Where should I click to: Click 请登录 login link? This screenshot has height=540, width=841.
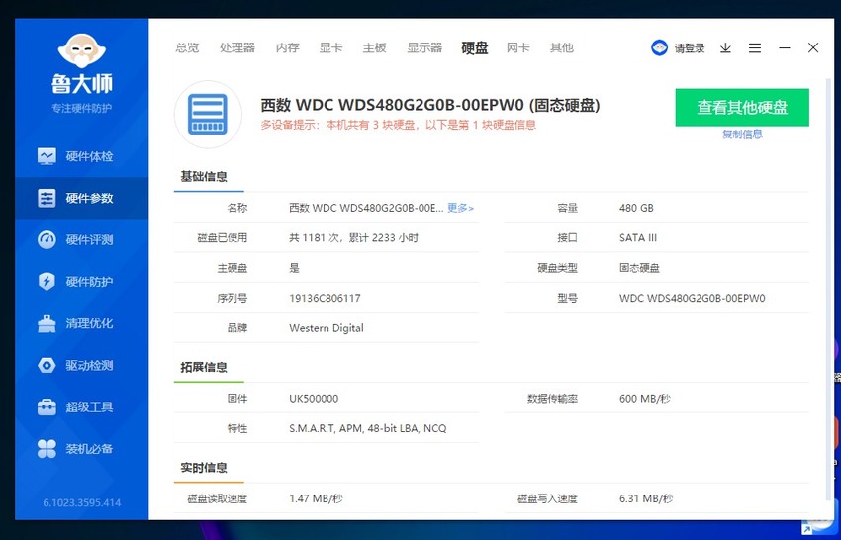click(x=690, y=48)
